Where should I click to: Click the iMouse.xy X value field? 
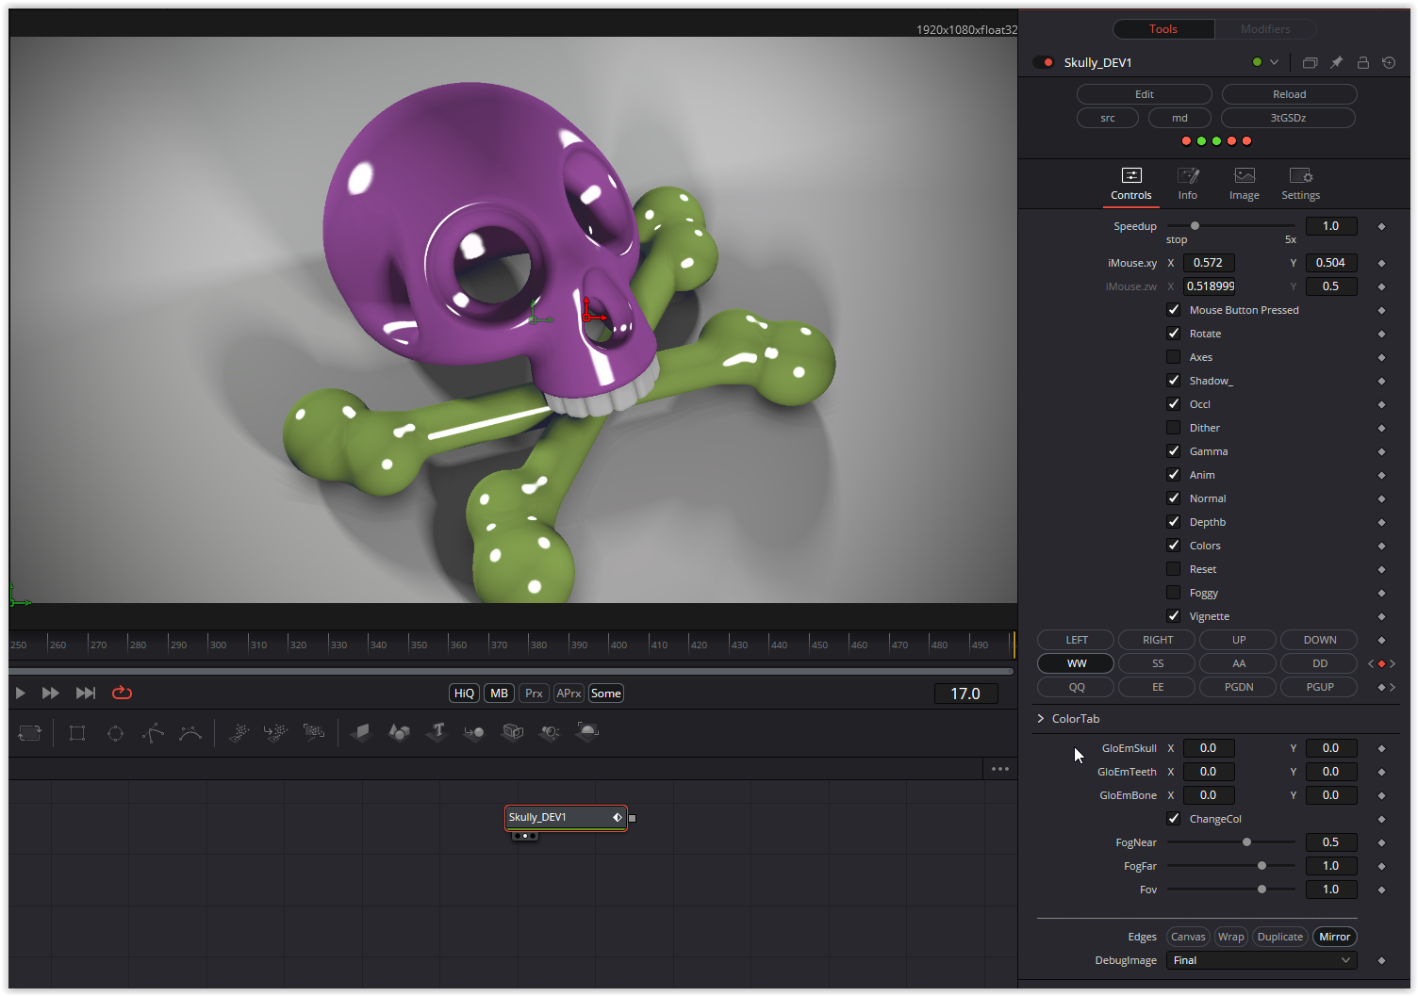[1209, 263]
